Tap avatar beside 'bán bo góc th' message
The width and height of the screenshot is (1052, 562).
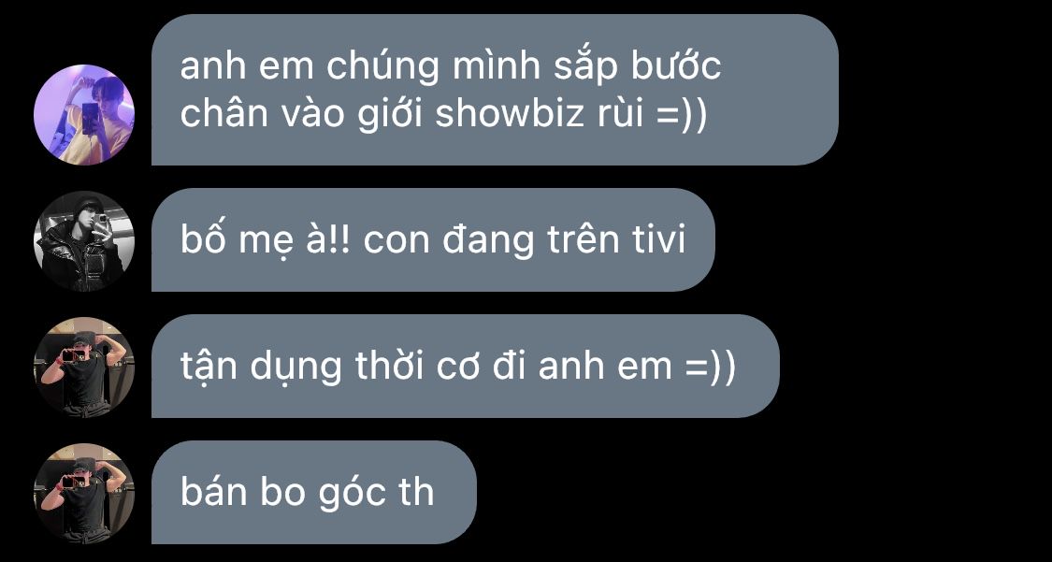84,493
